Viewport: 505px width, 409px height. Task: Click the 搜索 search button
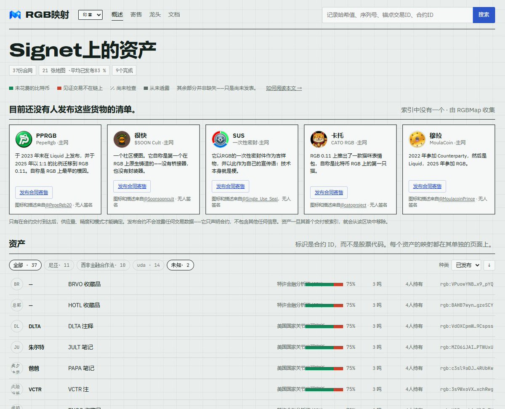coord(484,15)
